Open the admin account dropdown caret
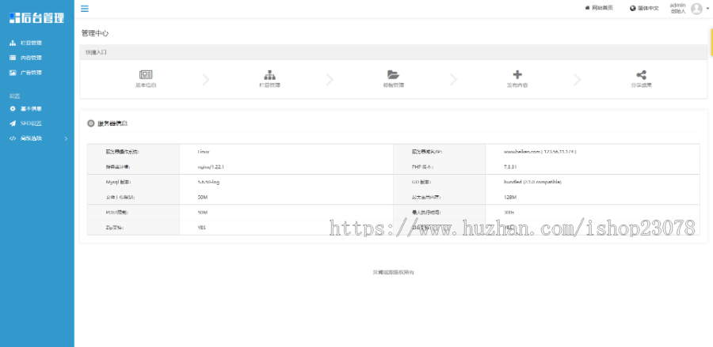 707,9
